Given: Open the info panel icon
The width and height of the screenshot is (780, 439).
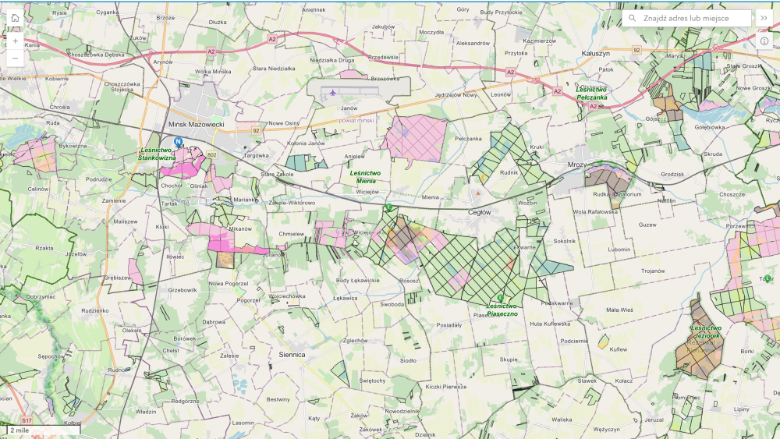Looking at the screenshot, I should (x=764, y=41).
